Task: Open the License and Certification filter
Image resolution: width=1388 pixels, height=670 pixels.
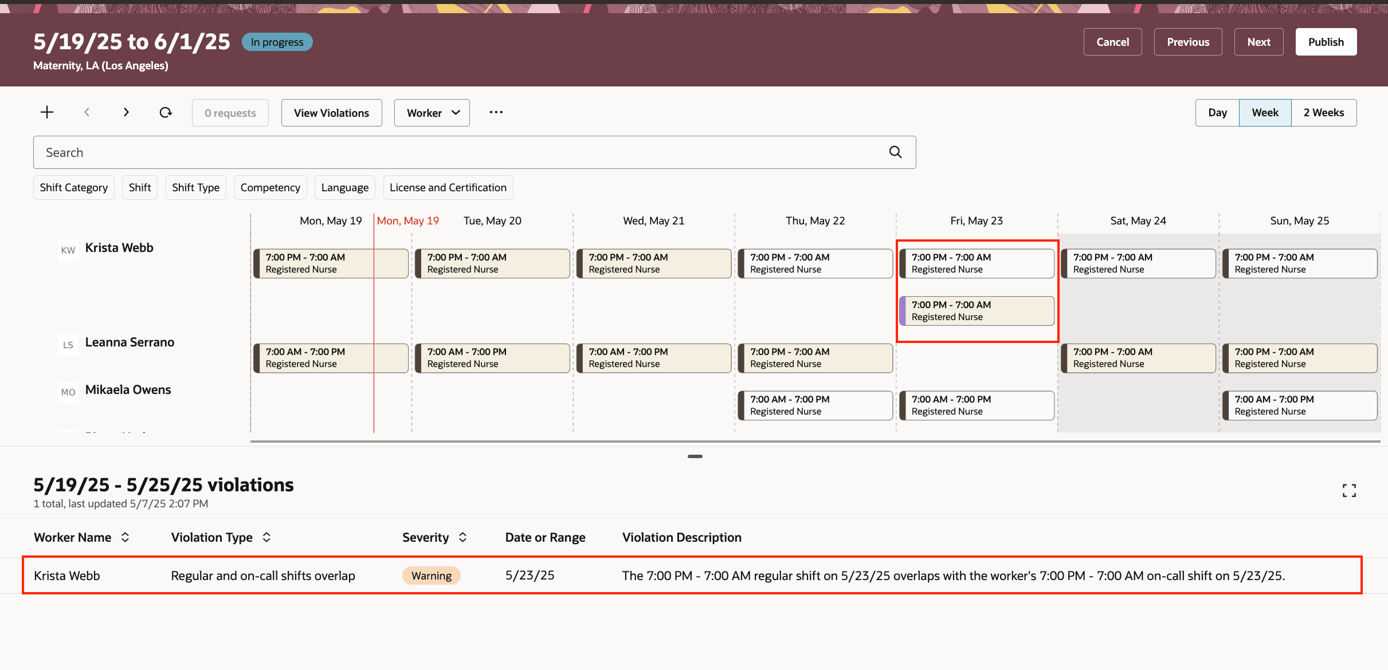Action: [448, 188]
